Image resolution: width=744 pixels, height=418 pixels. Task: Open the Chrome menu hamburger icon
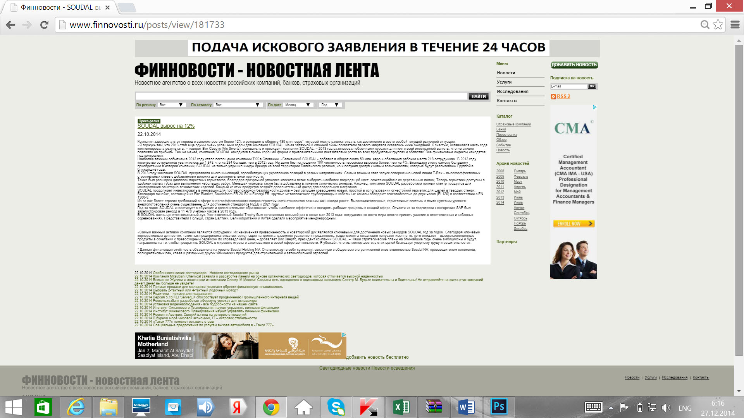pyautogui.click(x=735, y=25)
